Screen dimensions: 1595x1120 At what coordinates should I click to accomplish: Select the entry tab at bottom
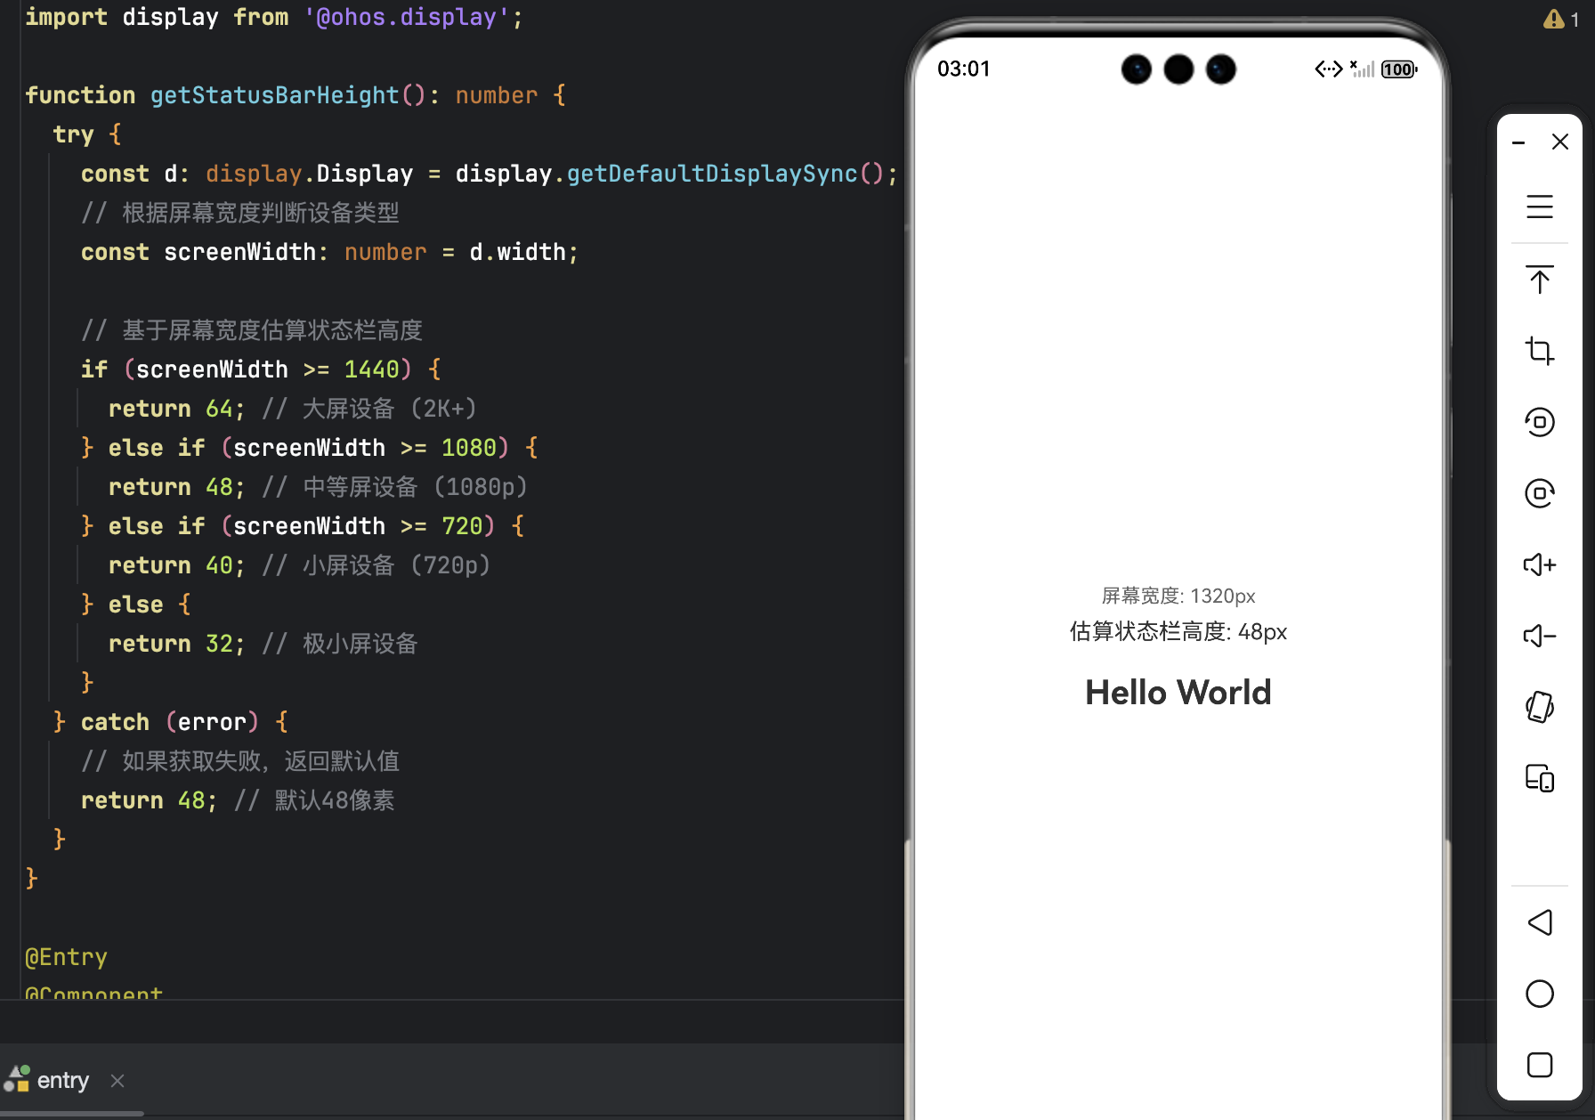point(62,1080)
